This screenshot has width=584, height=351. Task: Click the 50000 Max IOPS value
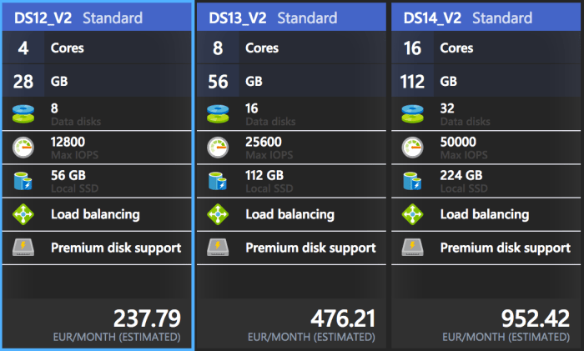pyautogui.click(x=458, y=142)
